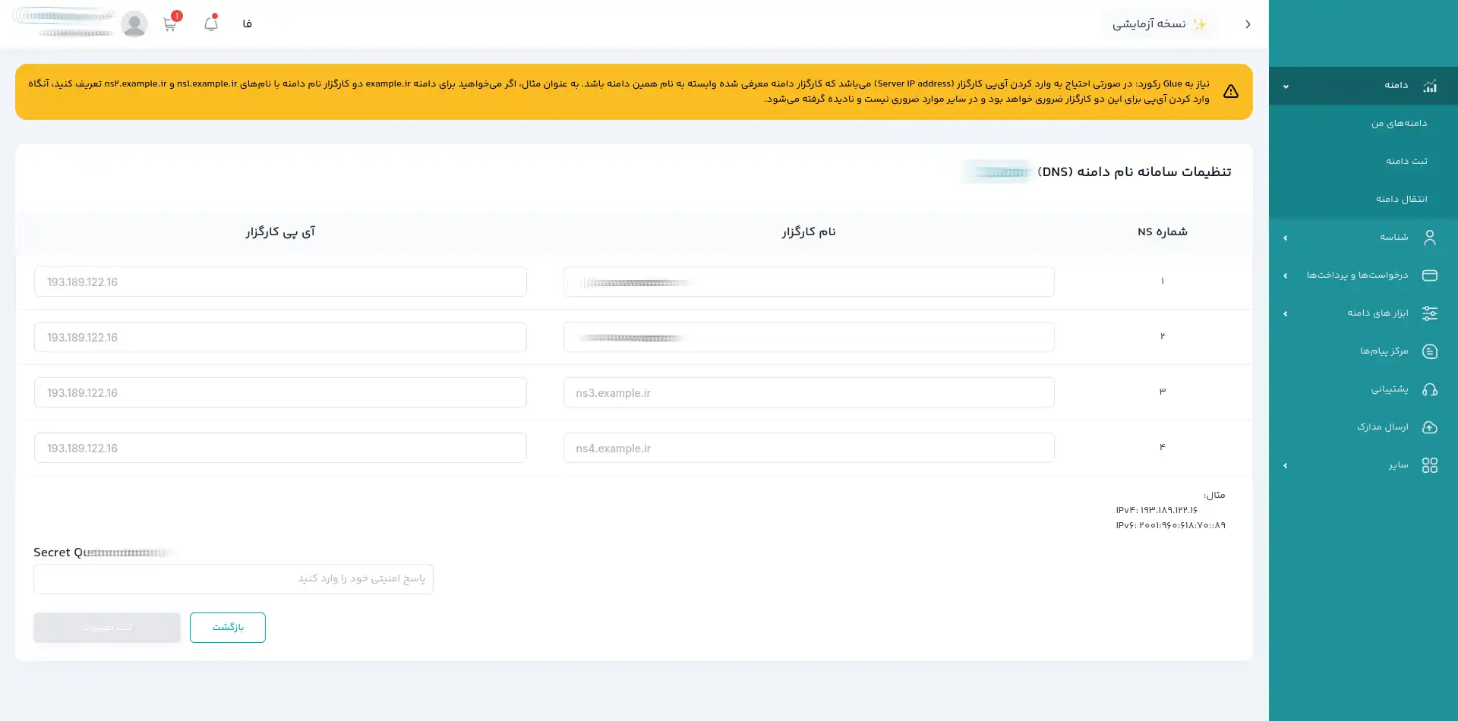The height and width of the screenshot is (721, 1458).
Task: Focus the ns3.example.ir server name field
Action: tap(809, 392)
